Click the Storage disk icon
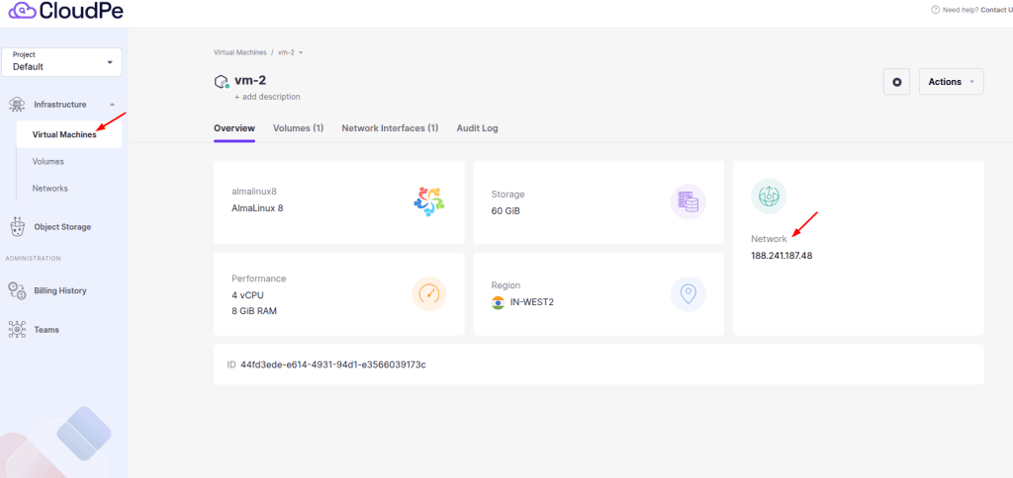Image resolution: width=1013 pixels, height=478 pixels. pos(688,201)
